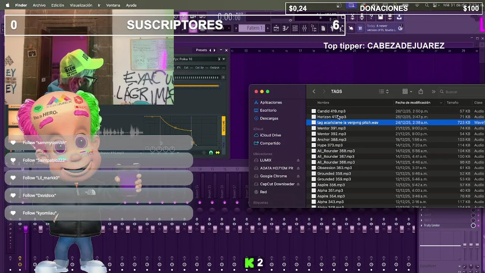Open the Finder application menu

pos(21,5)
